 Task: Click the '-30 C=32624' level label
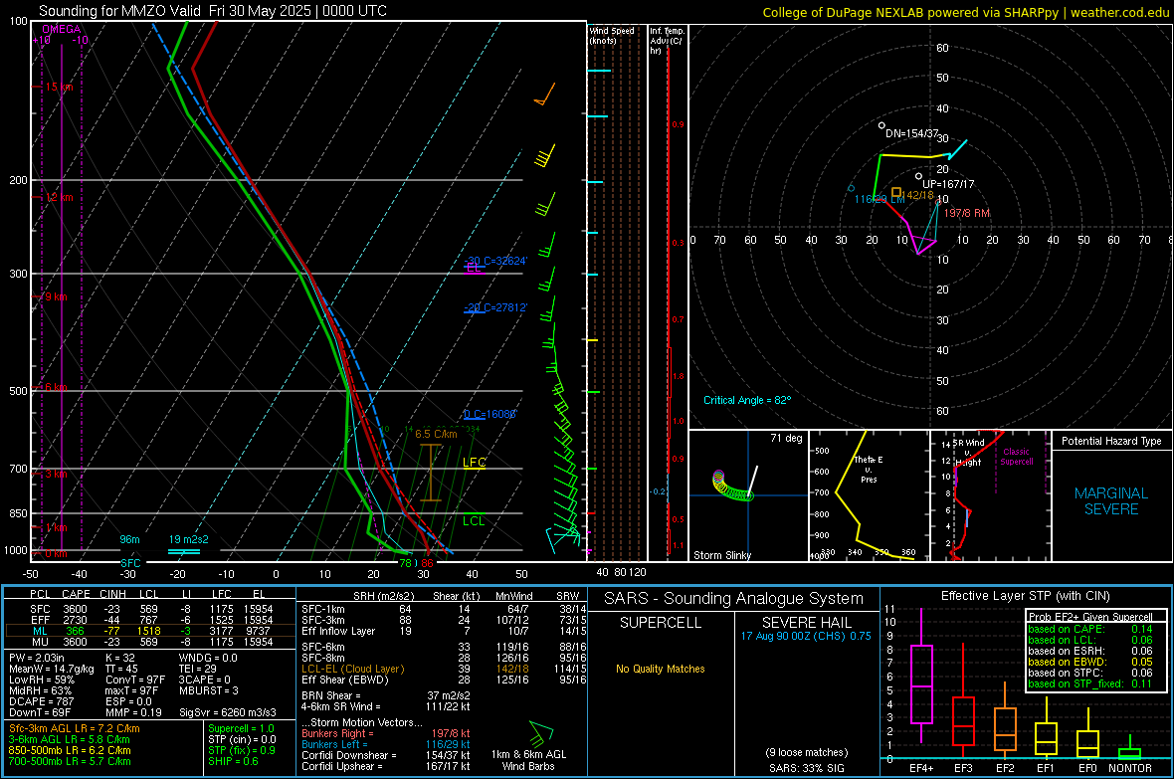click(x=494, y=261)
